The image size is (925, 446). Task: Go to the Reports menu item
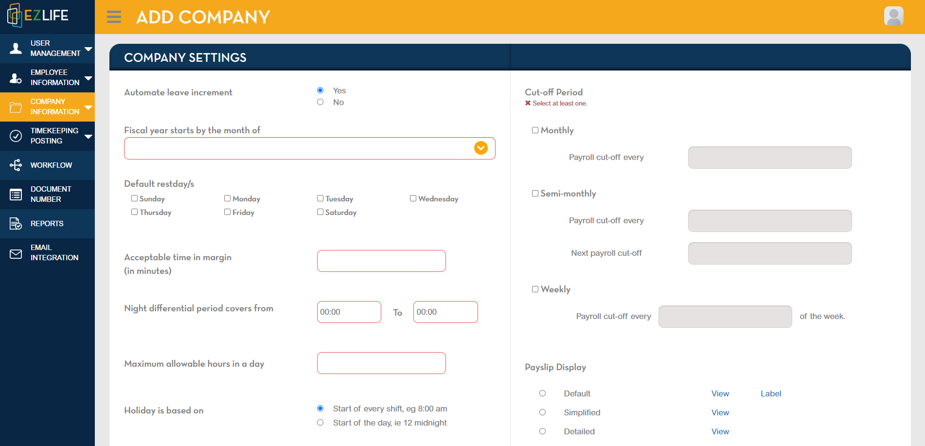pos(47,224)
